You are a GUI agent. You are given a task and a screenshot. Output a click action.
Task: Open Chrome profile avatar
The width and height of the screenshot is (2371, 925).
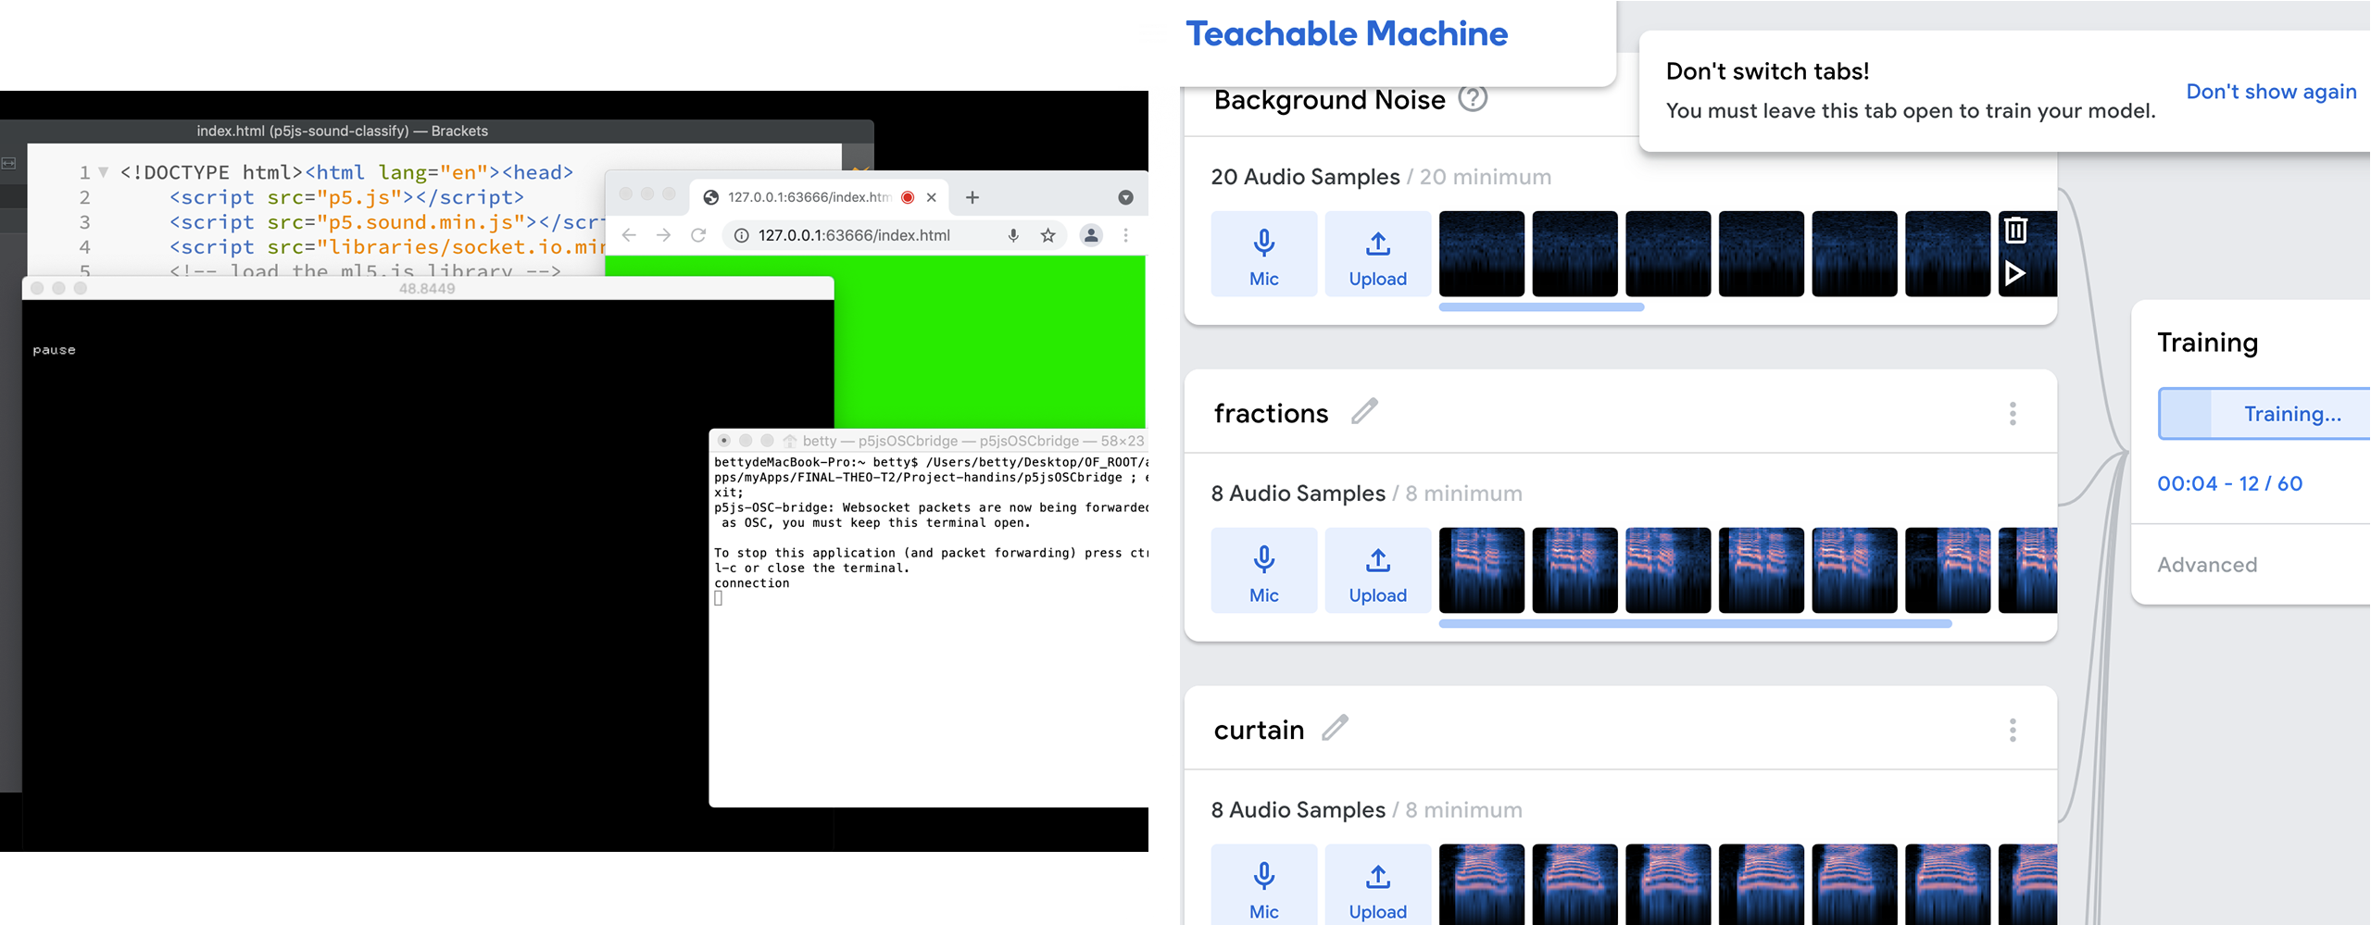pyautogui.click(x=1091, y=235)
